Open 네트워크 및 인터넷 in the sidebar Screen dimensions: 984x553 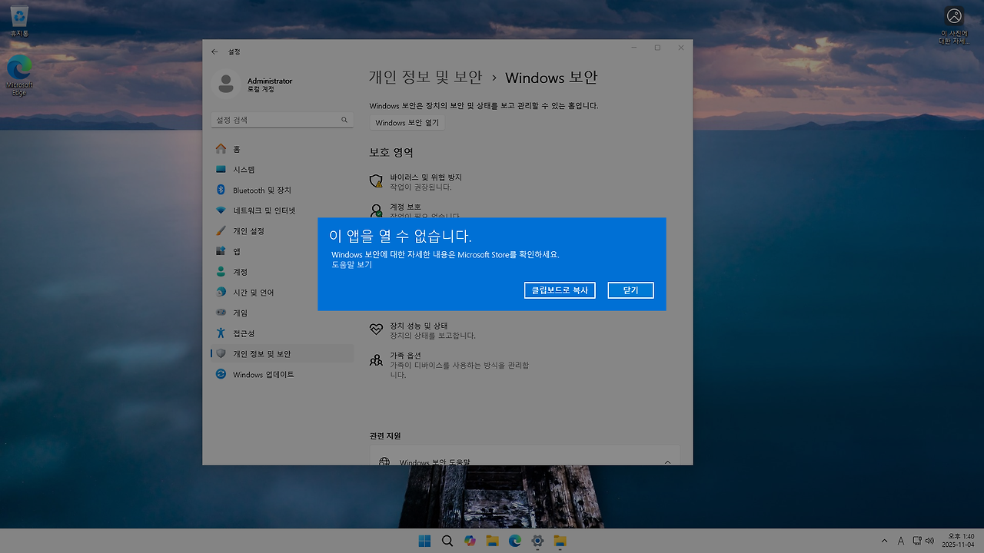282,210
